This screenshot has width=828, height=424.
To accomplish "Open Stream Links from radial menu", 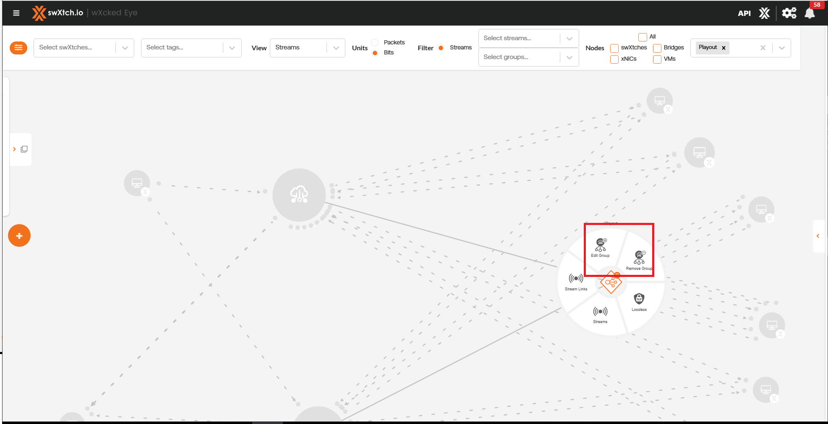I will 576,281.
